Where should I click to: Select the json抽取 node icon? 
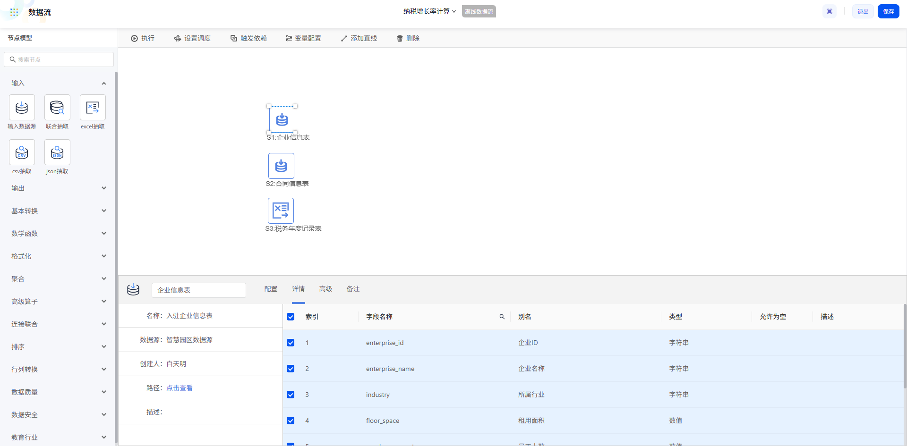[57, 152]
